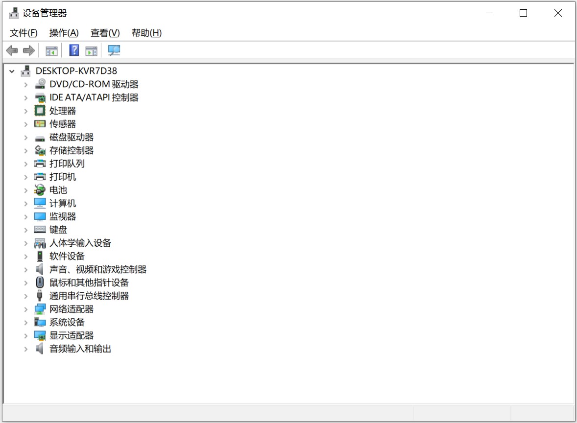The image size is (577, 423).
Task: Minimize the 设备管理器 window
Action: (489, 13)
